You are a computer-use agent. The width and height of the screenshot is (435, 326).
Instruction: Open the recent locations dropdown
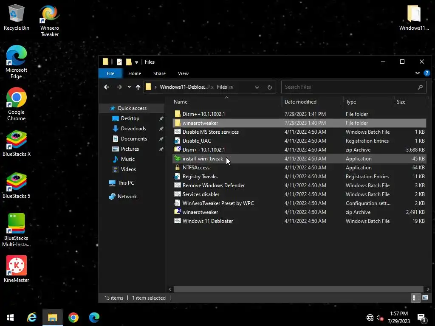pyautogui.click(x=129, y=87)
